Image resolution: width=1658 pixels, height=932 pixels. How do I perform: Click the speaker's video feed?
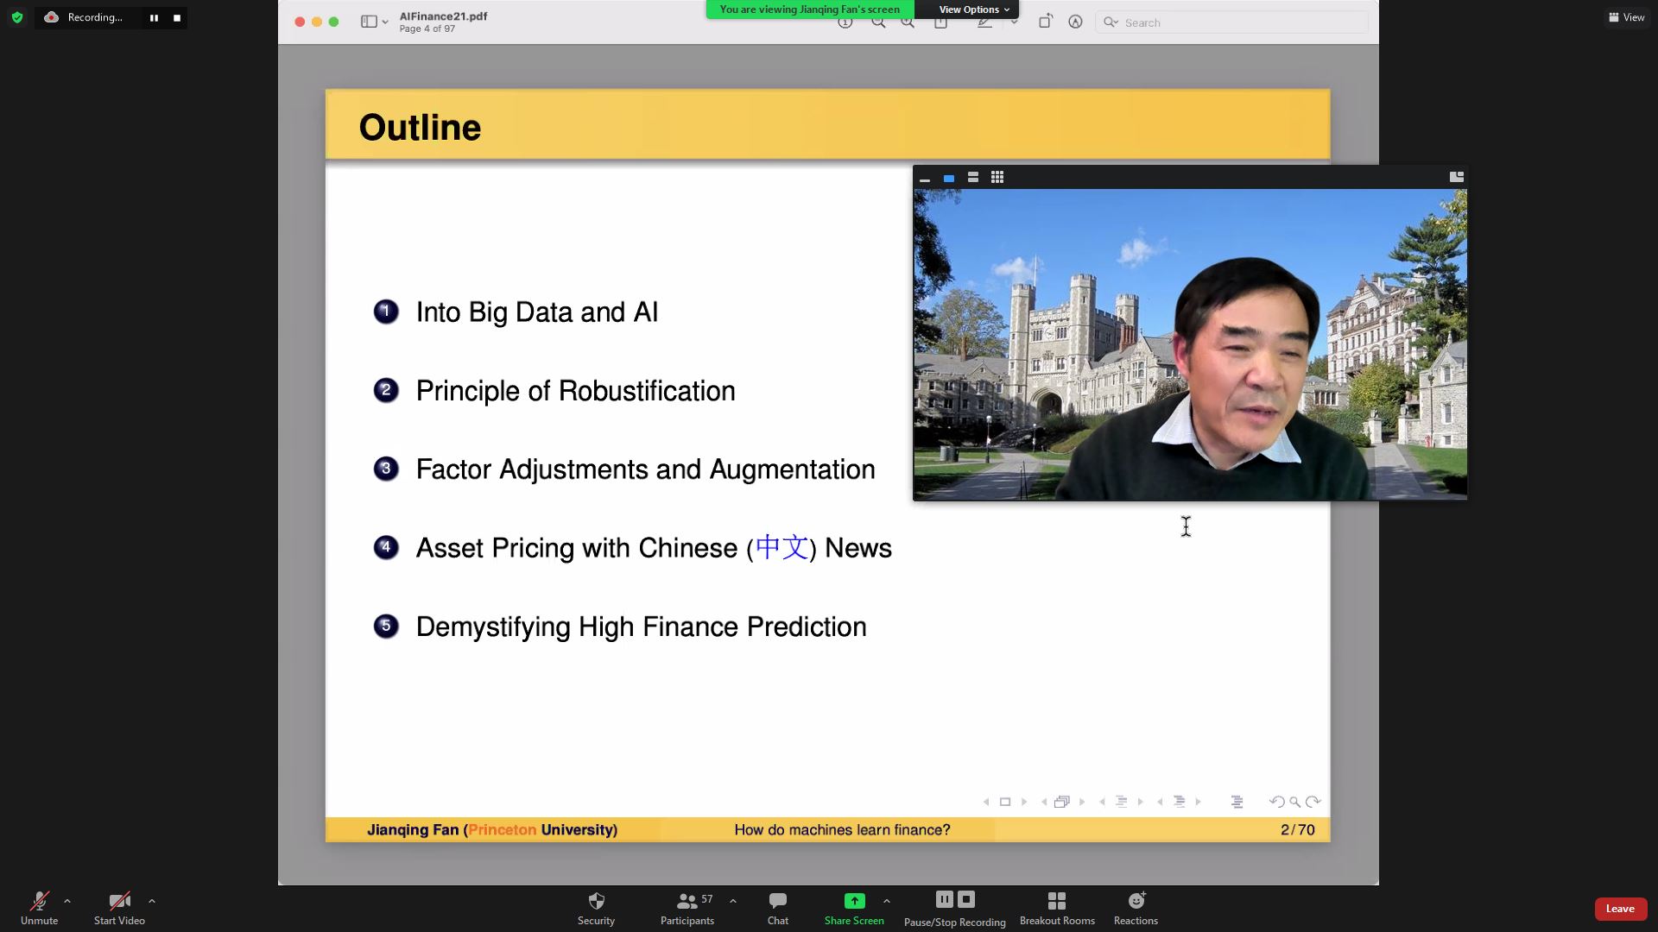tap(1190, 344)
